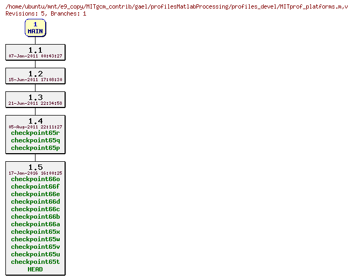Image resolution: width=353 pixels, height=280 pixels.
Task: Click the 07-Jan-2011 00:43:27 date
Action: [x=36, y=56]
